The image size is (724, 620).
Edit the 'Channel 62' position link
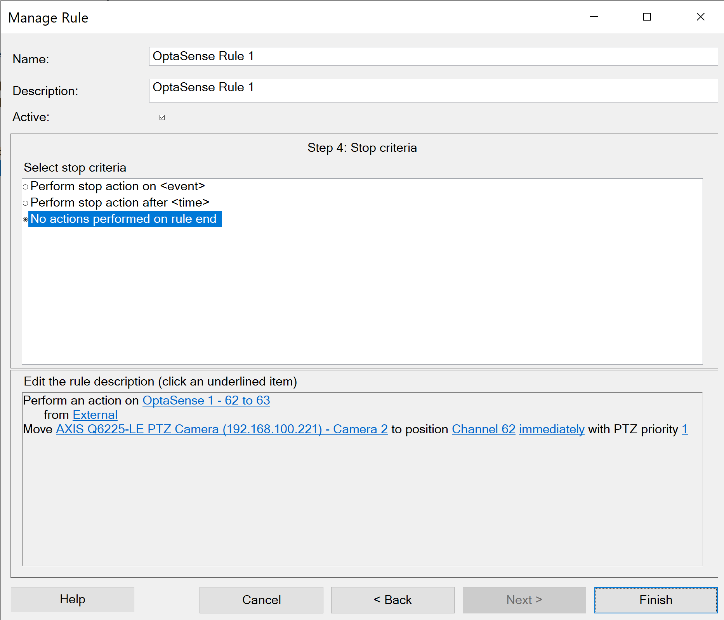483,429
